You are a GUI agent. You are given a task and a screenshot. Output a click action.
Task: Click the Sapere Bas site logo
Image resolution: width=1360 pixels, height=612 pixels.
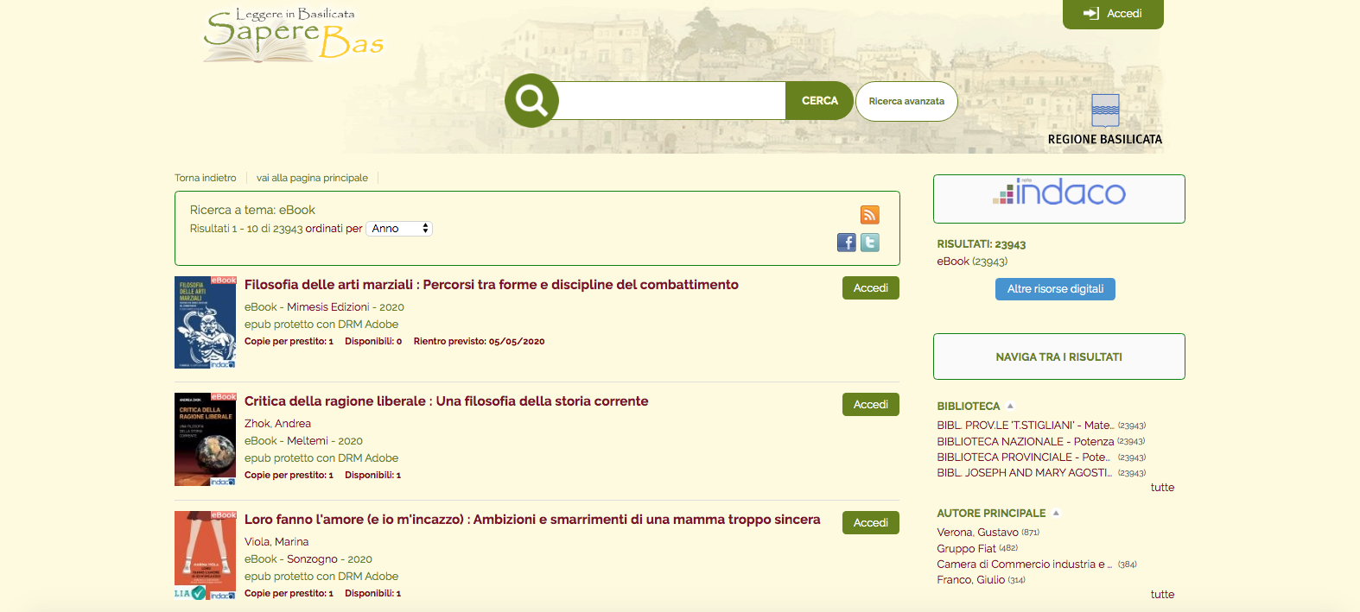tap(293, 36)
